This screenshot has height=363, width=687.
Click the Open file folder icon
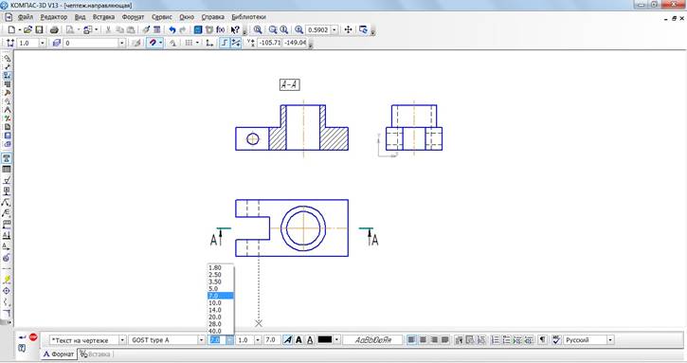pos(27,29)
